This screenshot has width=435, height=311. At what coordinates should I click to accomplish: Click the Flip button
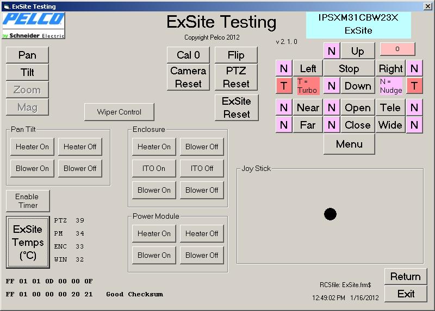(x=236, y=55)
